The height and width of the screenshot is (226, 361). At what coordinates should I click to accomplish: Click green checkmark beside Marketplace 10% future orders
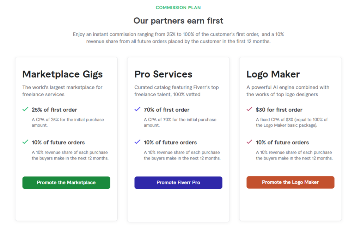25,142
